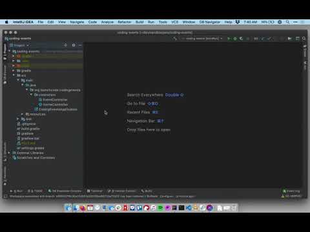Click the Dropbox icon in menu bar
The image size is (310, 232).
238,22
